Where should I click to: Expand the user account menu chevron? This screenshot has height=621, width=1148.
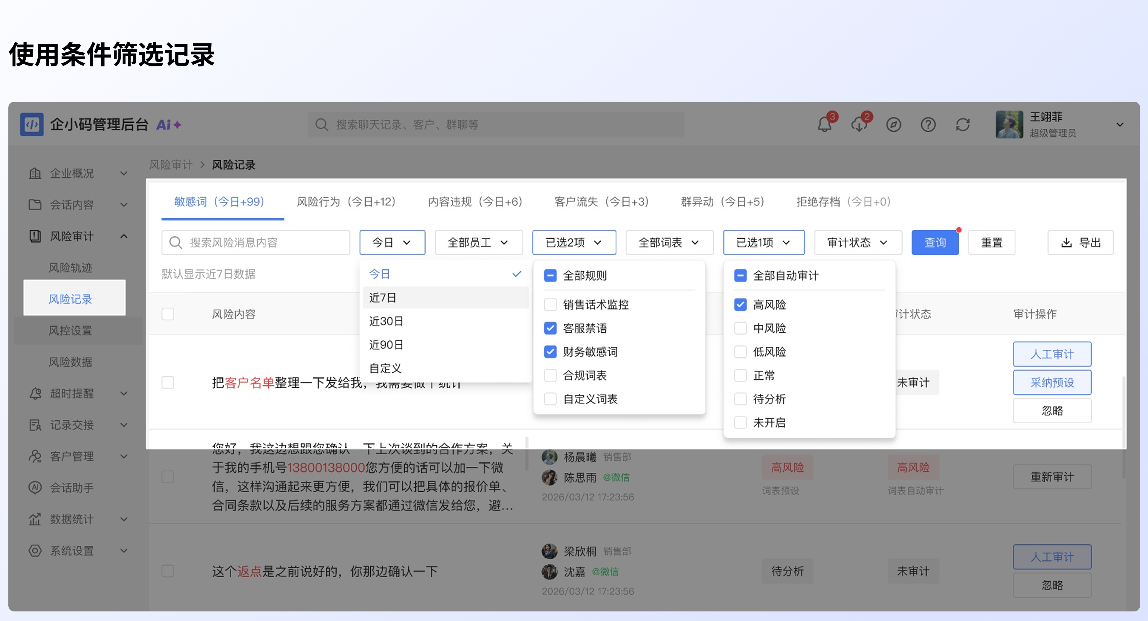(1120, 125)
